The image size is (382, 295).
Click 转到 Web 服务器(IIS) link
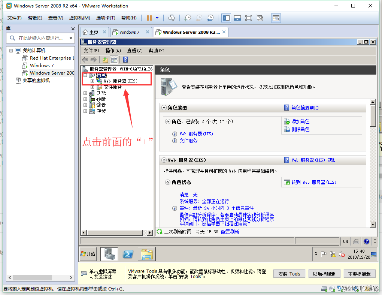314,182
